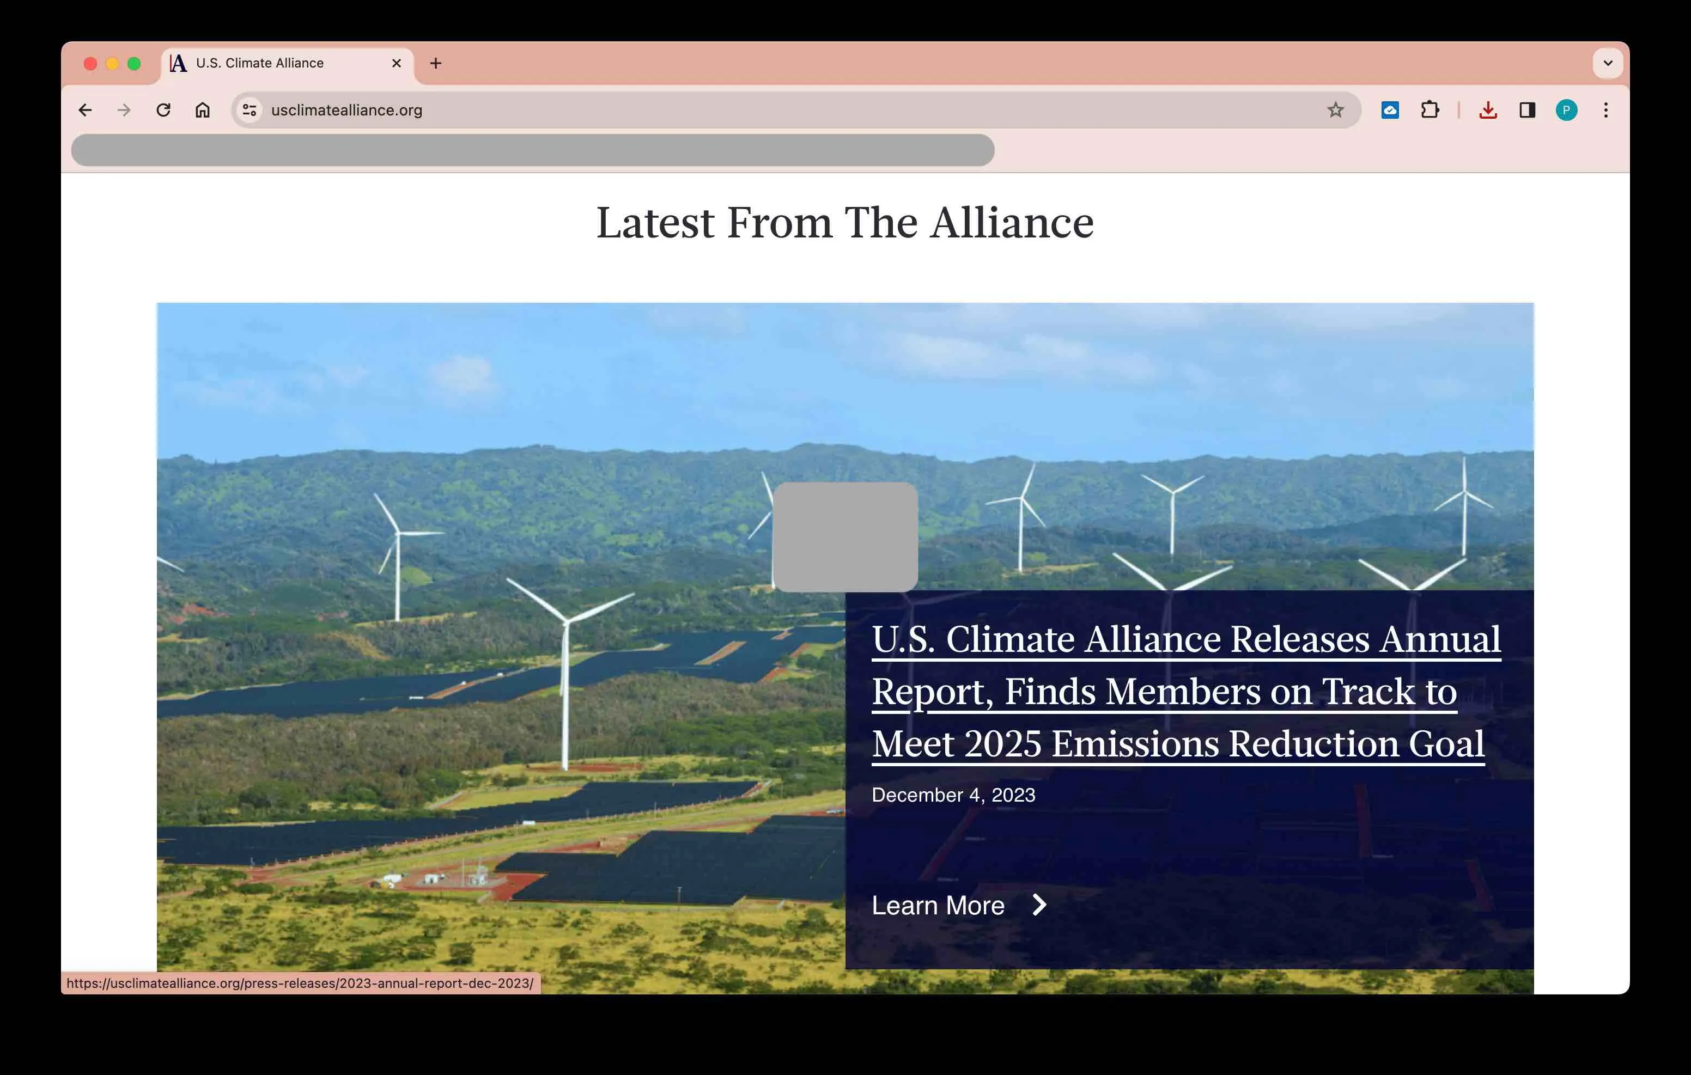Click the December 4, 2023 date text
Image resolution: width=1691 pixels, height=1075 pixels.
[x=953, y=795]
